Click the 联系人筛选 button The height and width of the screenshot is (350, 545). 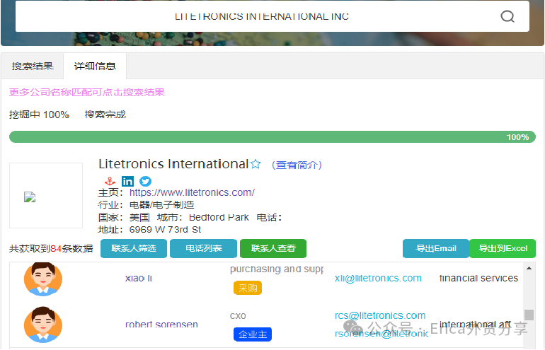click(134, 248)
